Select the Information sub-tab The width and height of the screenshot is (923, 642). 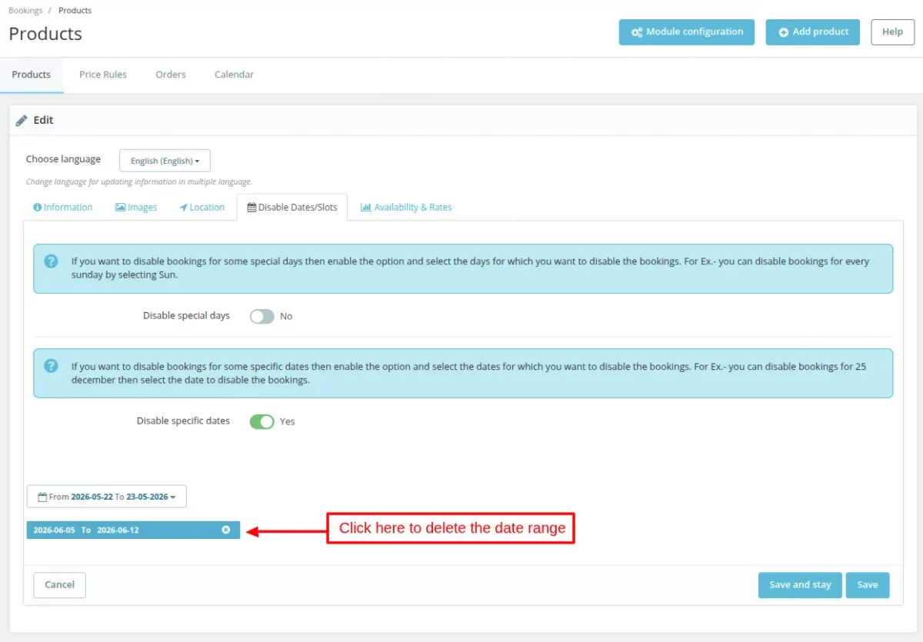(63, 208)
